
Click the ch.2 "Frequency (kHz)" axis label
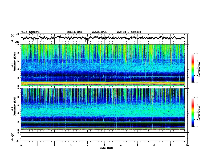[15, 106]
